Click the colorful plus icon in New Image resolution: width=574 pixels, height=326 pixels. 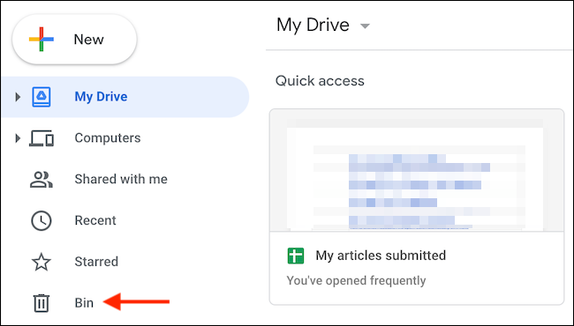coord(42,39)
